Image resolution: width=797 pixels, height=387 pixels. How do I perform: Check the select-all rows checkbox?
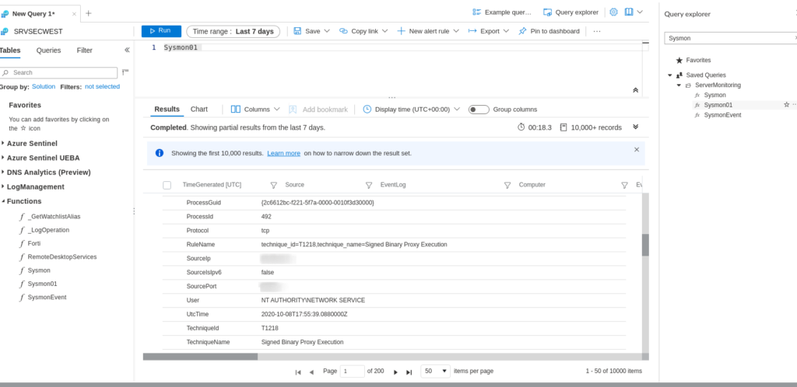tap(167, 185)
